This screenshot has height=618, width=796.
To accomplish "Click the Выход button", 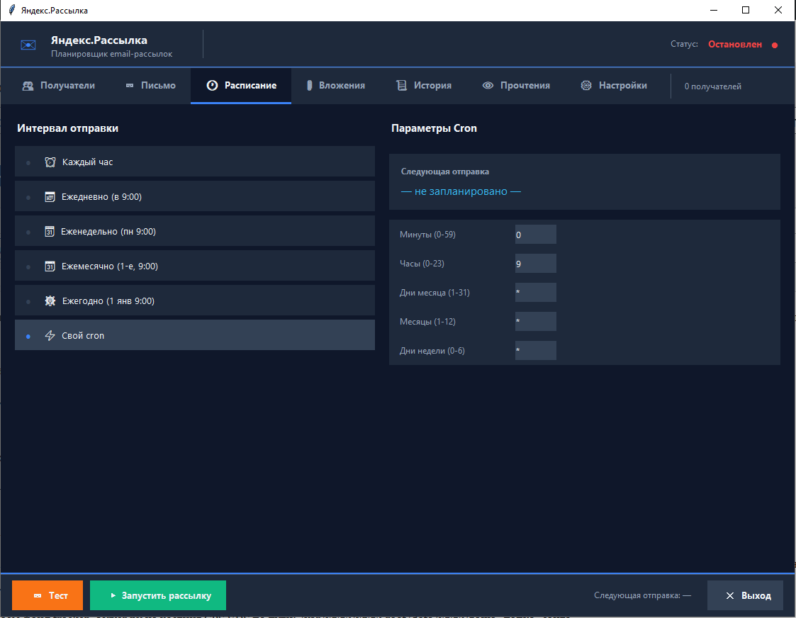I will pos(745,596).
